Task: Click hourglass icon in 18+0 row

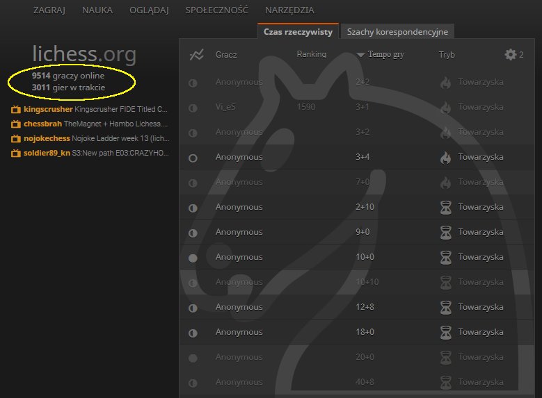Action: 445,333
